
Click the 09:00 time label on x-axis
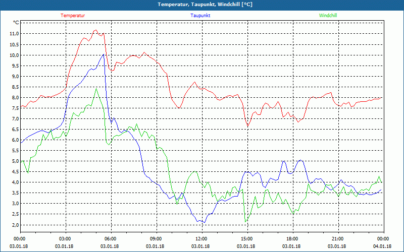tap(157, 239)
